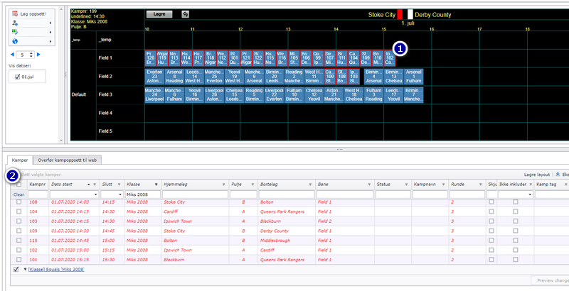Click Slett valgte kamper

click(41, 175)
